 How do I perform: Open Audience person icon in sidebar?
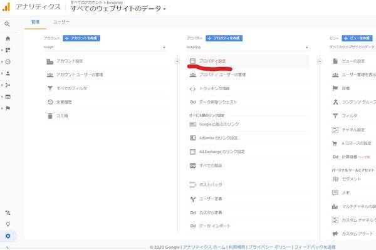pos(8,73)
